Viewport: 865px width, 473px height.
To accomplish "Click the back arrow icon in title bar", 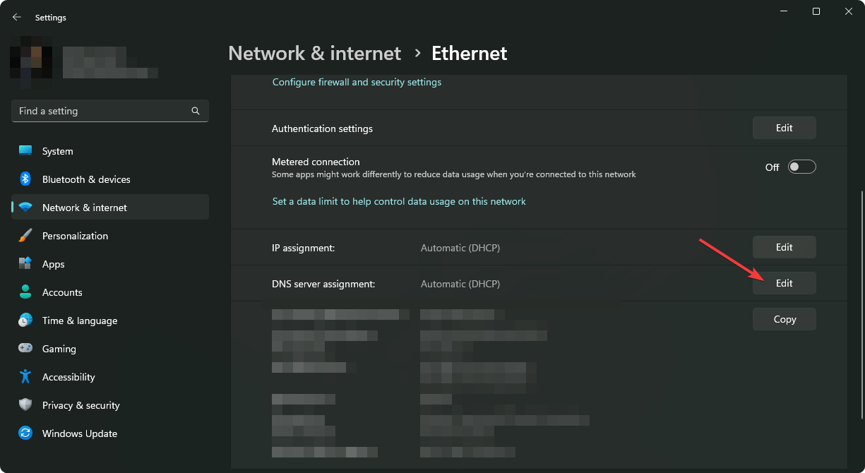I will [x=17, y=17].
